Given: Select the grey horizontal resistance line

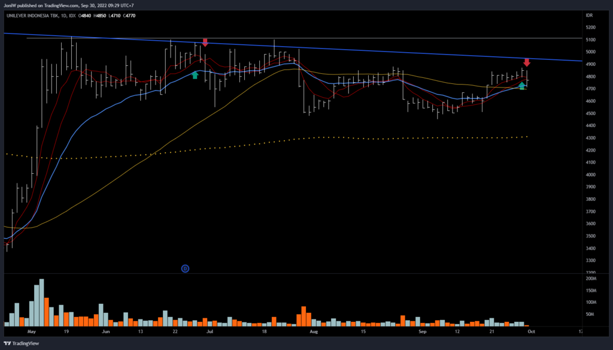Looking at the screenshot, I should pyautogui.click(x=359, y=38).
